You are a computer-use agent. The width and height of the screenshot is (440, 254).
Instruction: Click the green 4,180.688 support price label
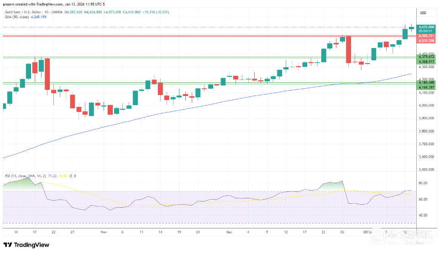[x=426, y=82]
